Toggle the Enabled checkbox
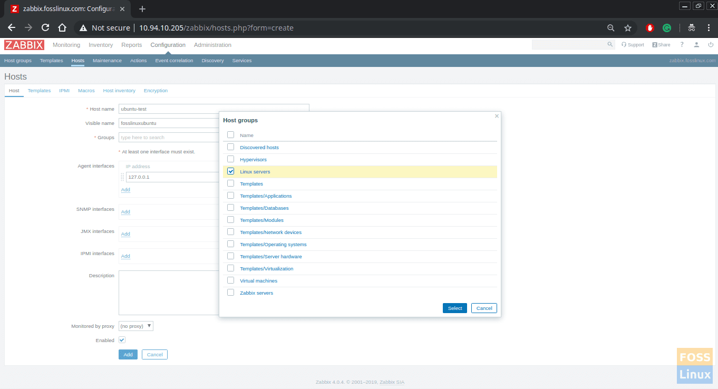The image size is (718, 389). (x=122, y=340)
